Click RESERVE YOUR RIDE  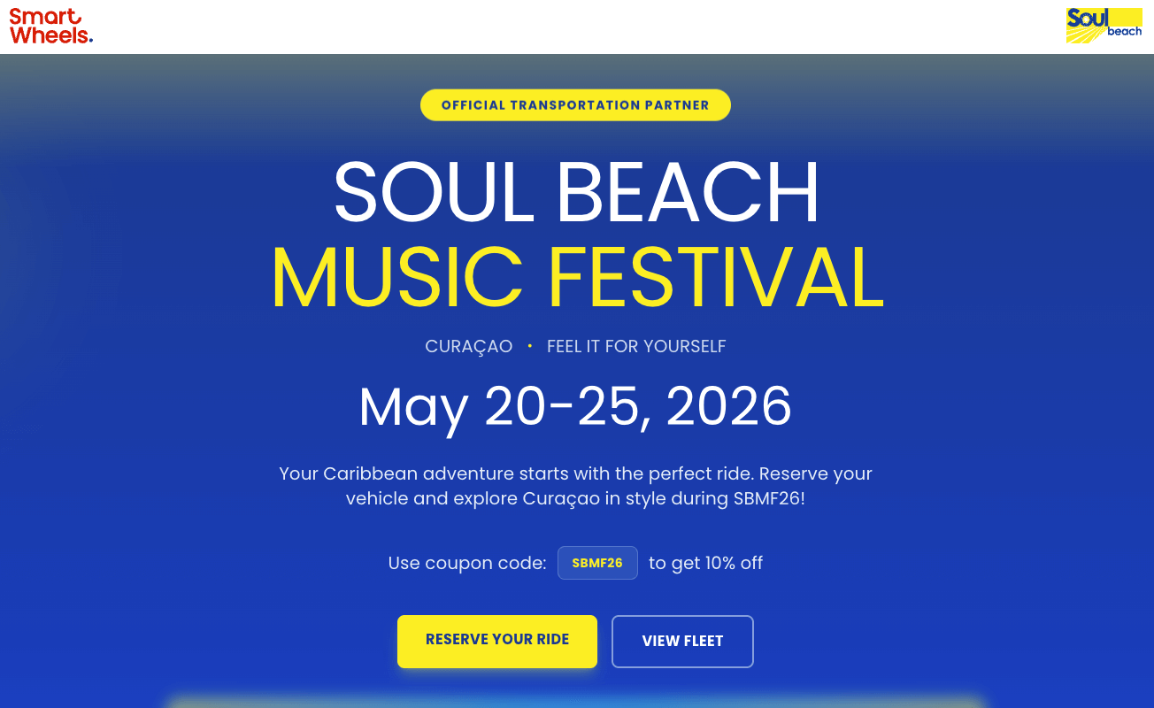[496, 640]
